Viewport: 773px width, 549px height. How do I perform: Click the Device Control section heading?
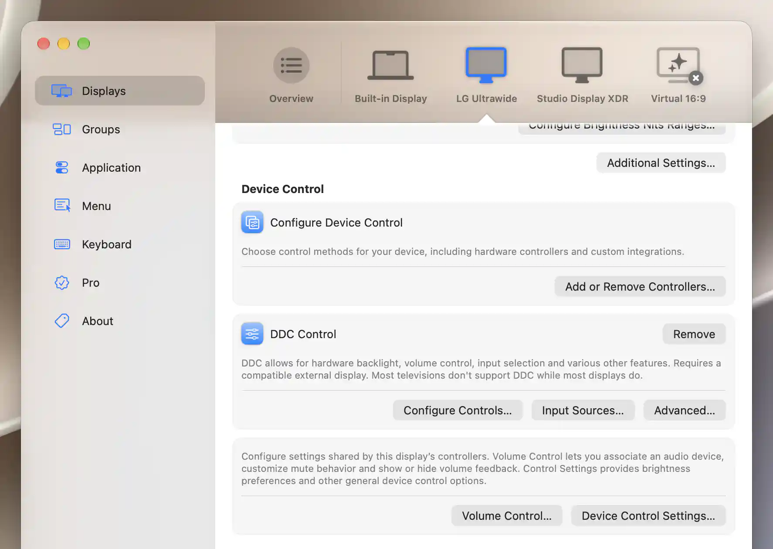pos(283,189)
